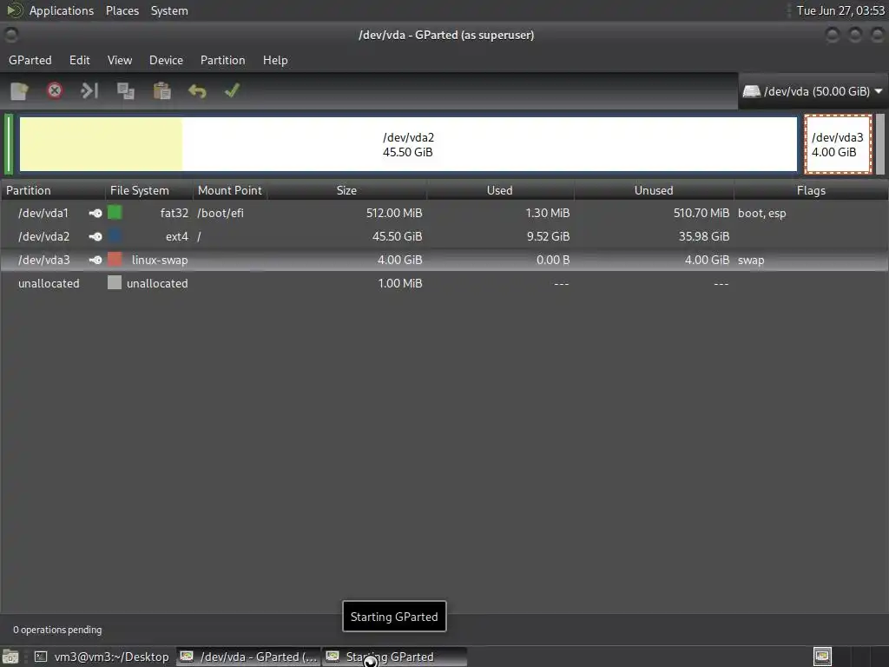Open the System menu in top panel
Screen dimensions: 889x667
(169, 10)
